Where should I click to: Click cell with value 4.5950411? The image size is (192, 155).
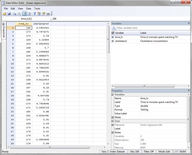(x=41, y=28)
